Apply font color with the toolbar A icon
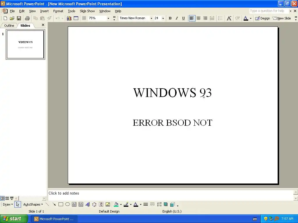The image size is (298, 223). (246, 18)
